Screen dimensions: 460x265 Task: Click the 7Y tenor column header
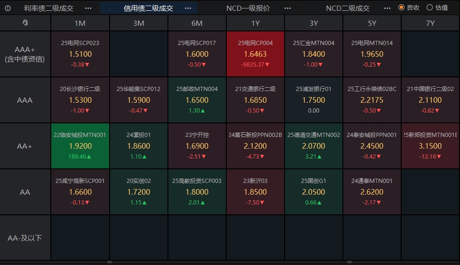coord(430,23)
